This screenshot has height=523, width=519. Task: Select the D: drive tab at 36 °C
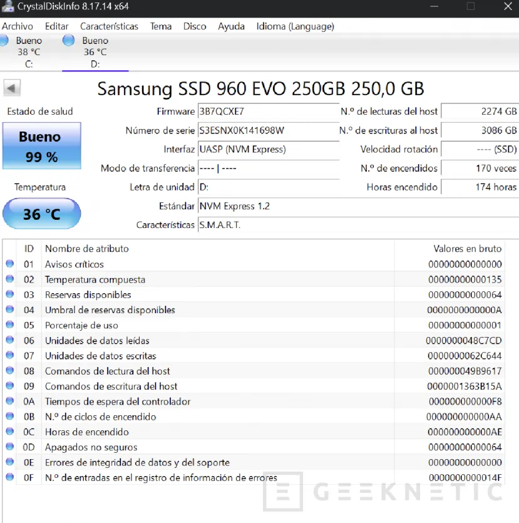tap(95, 52)
